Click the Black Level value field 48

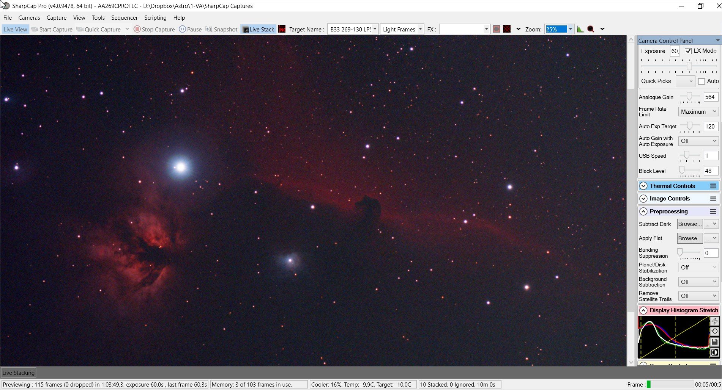pos(711,171)
